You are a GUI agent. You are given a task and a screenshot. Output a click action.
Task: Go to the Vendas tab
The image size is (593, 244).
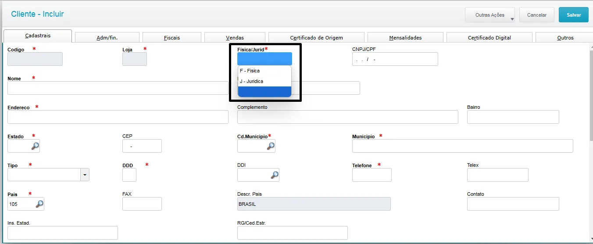pyautogui.click(x=235, y=38)
